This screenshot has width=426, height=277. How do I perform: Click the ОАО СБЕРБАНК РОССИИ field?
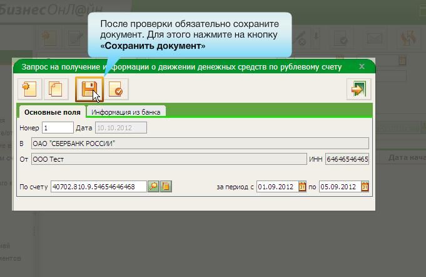click(x=200, y=144)
